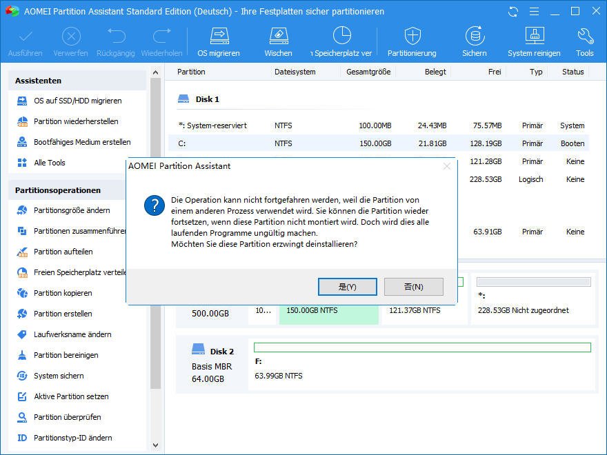Confirm the dialog with 是(Y) button
This screenshot has width=607, height=455.
[x=347, y=287]
